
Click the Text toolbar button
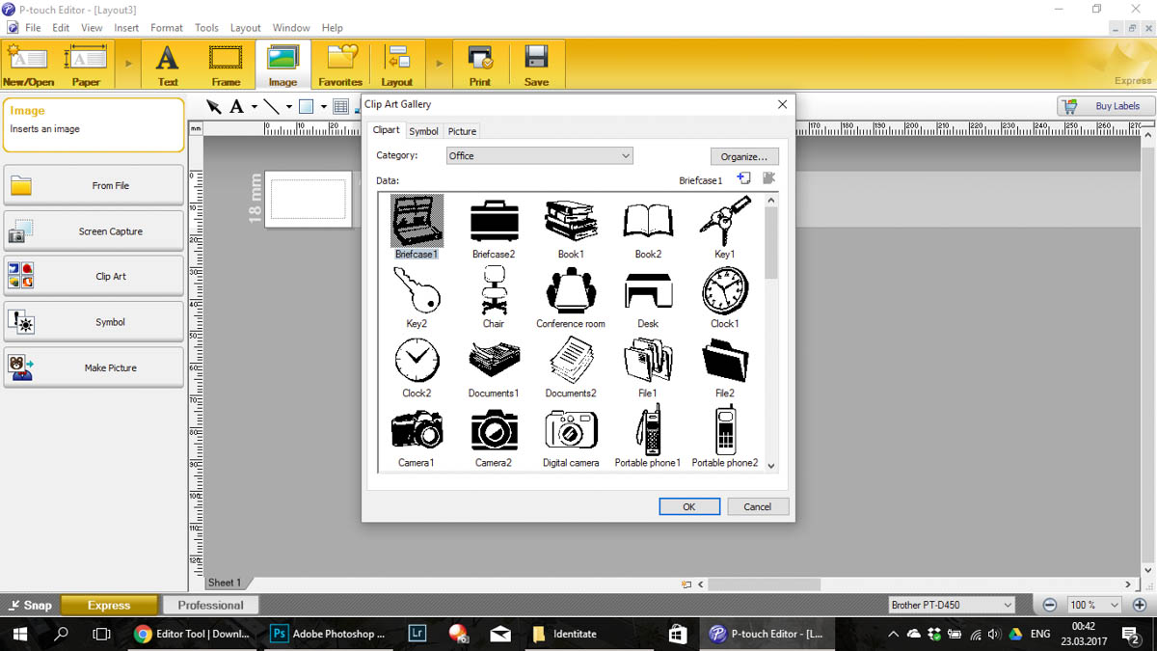[x=169, y=65]
